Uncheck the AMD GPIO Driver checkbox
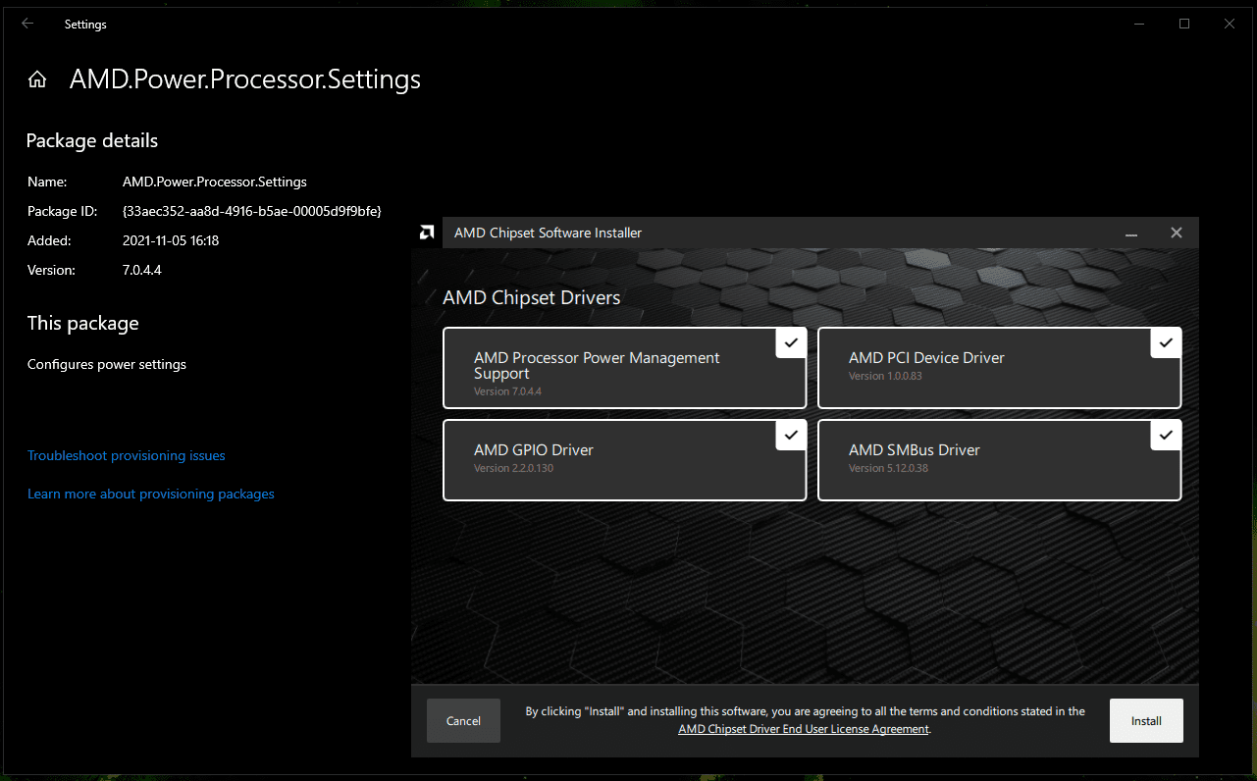The height and width of the screenshot is (781, 1257). click(791, 436)
